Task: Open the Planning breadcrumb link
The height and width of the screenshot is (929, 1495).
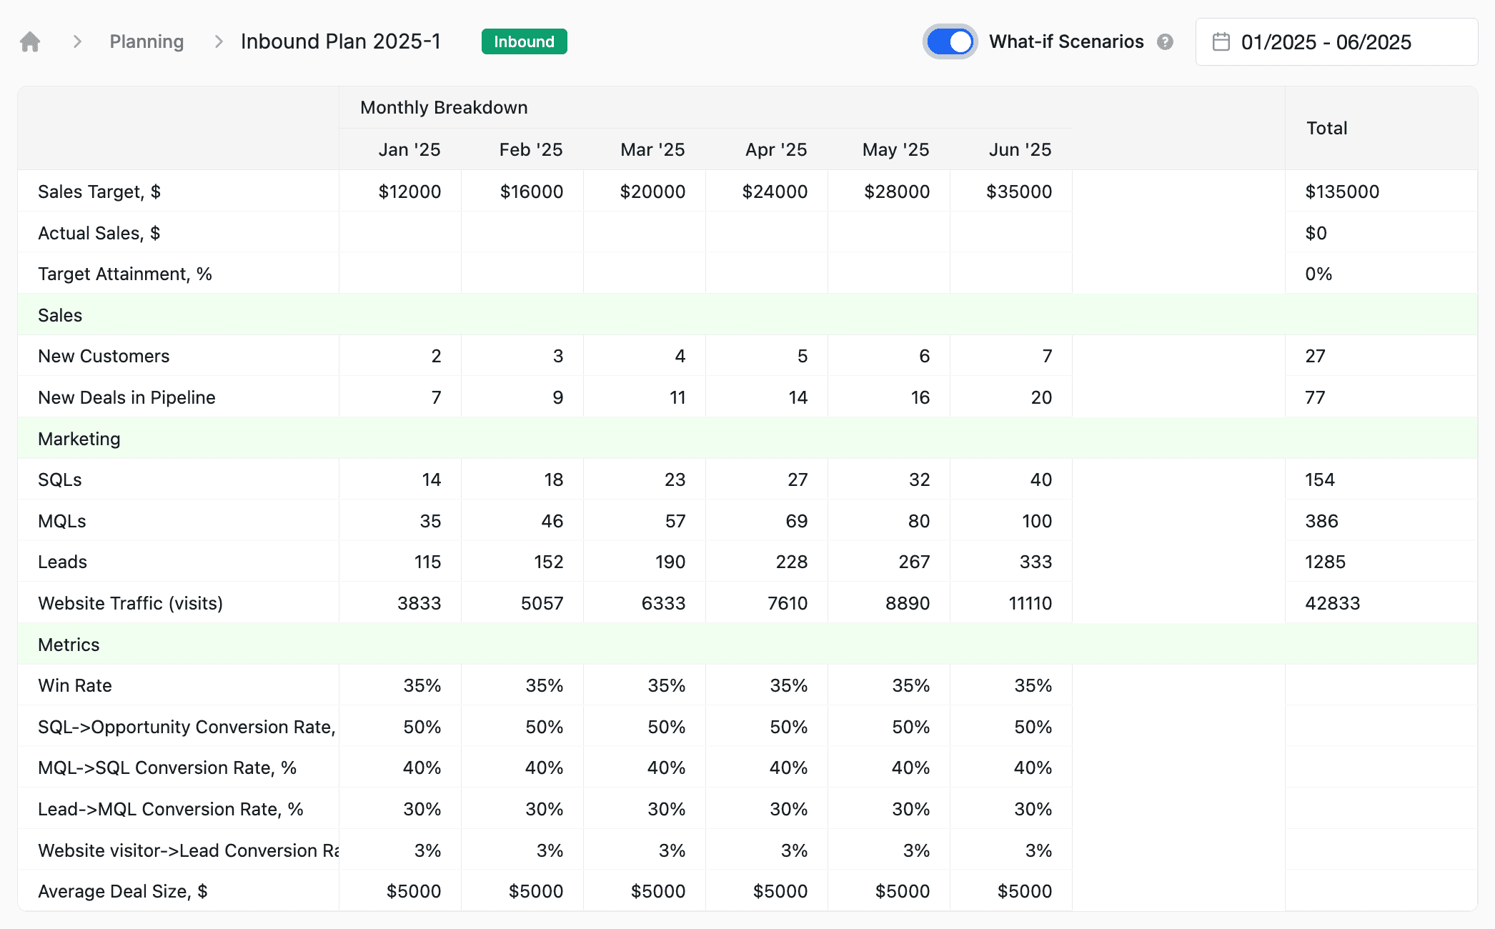Action: pyautogui.click(x=146, y=41)
